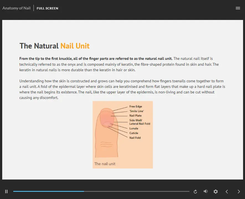Viewport: 245px width, 199px height.
Task: Click the unplayed part of the seekbar
Action: pos(136,191)
